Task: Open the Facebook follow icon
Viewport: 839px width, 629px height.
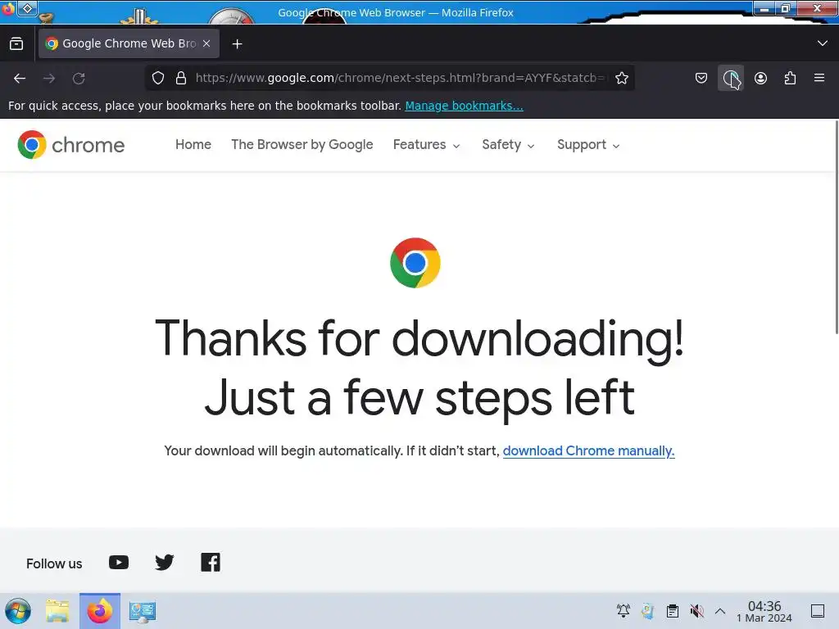Action: click(211, 562)
